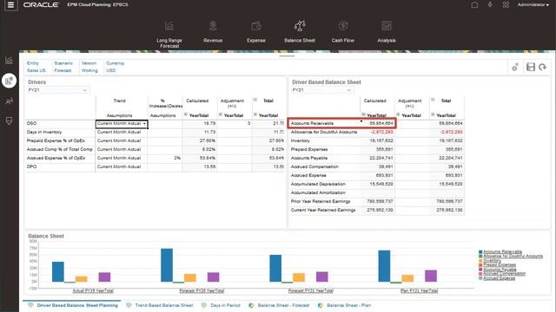The height and width of the screenshot is (312, 556).
Task: Click Prior Year Retained Earnings row label
Action: click(x=321, y=202)
